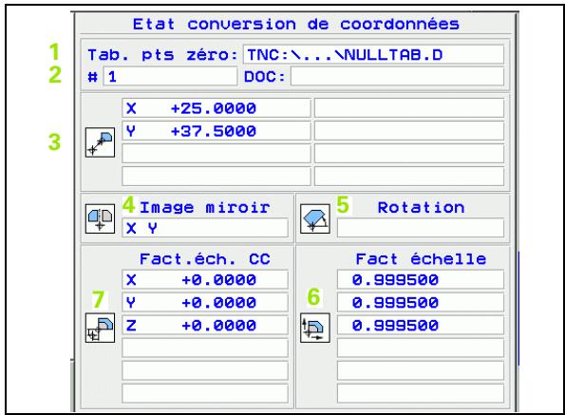The height and width of the screenshot is (415, 565).
Task: Select the Y +0.0000 scaling center value
Action: (x=205, y=302)
